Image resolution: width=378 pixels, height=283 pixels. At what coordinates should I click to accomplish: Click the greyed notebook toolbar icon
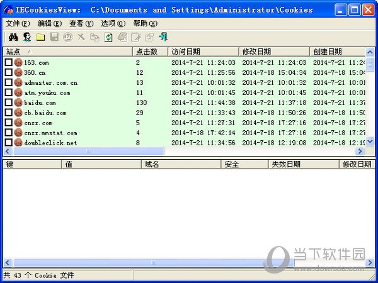pos(122,37)
